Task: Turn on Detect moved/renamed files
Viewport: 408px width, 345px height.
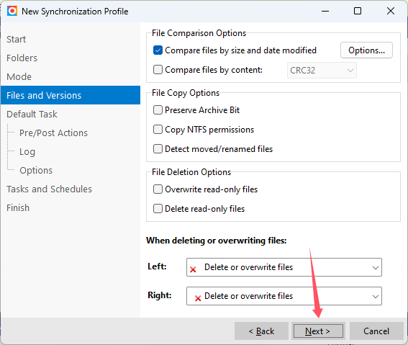Action: pos(158,149)
